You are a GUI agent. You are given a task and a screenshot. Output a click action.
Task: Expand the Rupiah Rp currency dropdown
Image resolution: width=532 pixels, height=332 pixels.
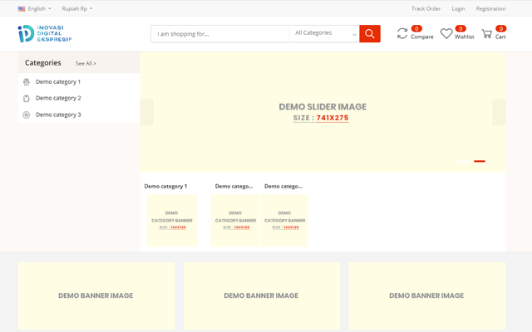click(76, 8)
